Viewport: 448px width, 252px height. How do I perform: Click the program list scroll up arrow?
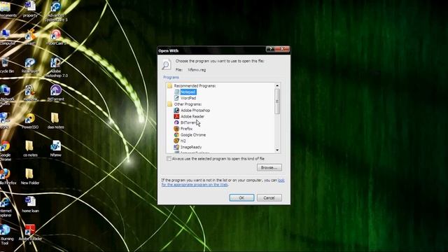[277, 85]
